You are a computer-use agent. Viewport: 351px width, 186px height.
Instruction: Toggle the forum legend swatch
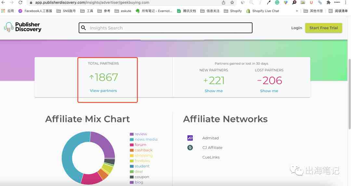[x=132, y=145]
